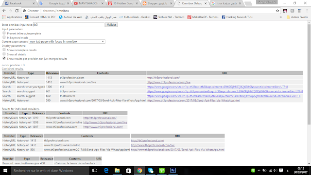This screenshot has height=175, width=311.
Task: Switch to the MANTSAYADCH YouTube tab
Action: (x=88, y=3)
